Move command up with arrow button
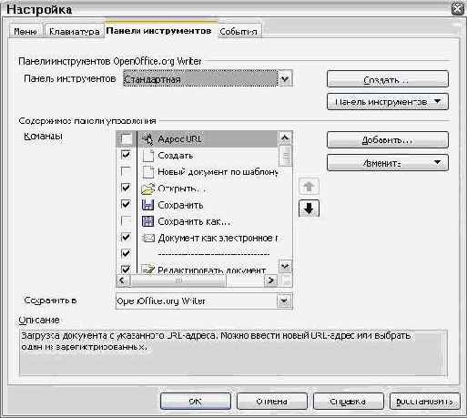This screenshot has width=467, height=418. pyautogui.click(x=309, y=186)
